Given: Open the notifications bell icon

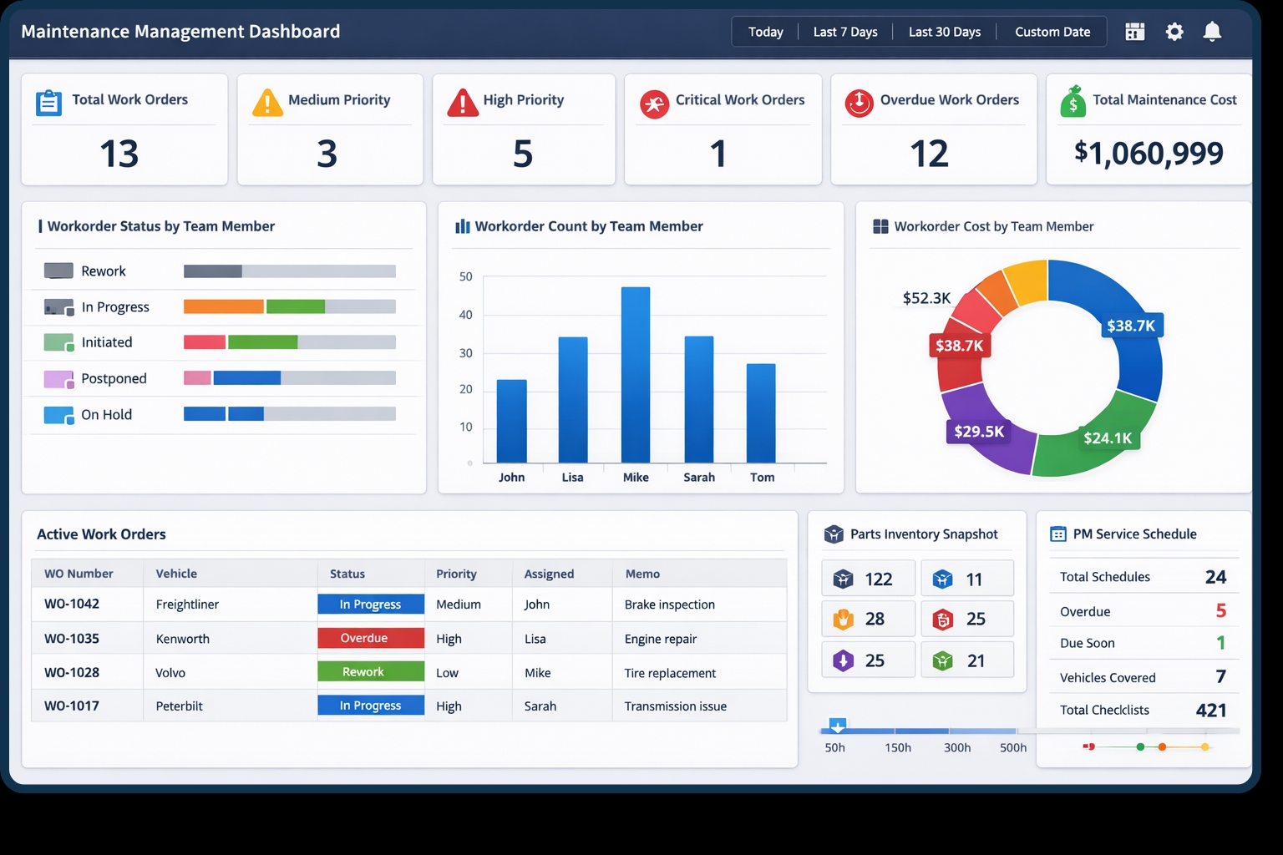Looking at the screenshot, I should (1213, 31).
